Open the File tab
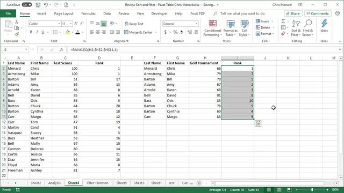 [8, 13]
